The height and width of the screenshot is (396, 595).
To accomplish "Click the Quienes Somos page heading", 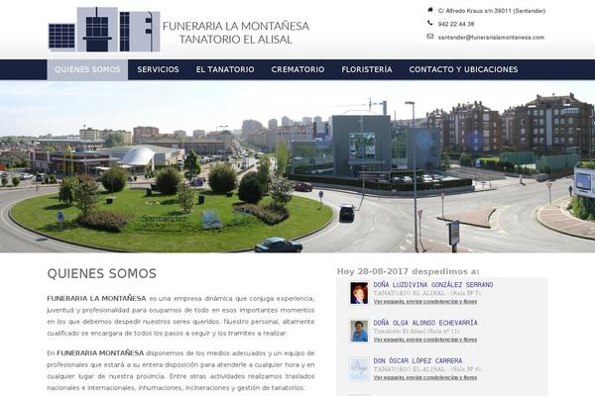I will pyautogui.click(x=102, y=273).
